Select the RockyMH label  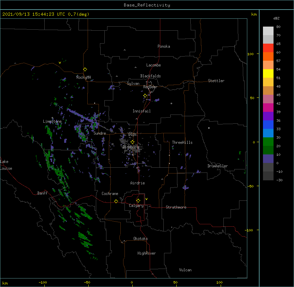pos(84,77)
